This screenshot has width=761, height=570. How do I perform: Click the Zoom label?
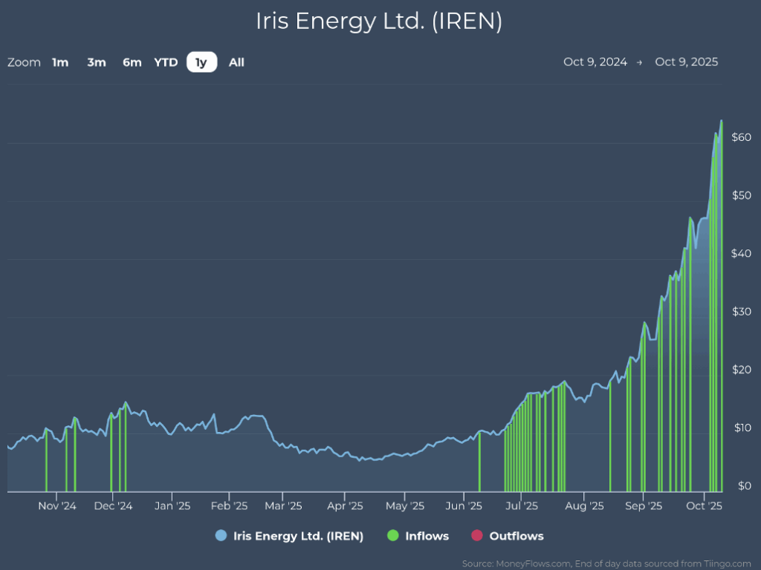[24, 62]
